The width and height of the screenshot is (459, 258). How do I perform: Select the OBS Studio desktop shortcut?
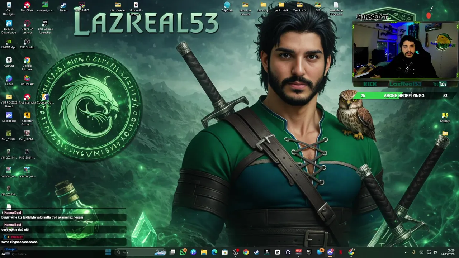[x=27, y=44]
